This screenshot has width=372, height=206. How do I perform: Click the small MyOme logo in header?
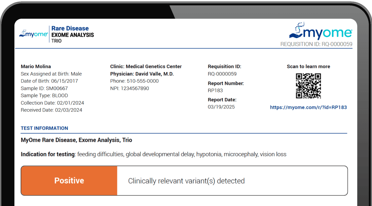(33, 34)
